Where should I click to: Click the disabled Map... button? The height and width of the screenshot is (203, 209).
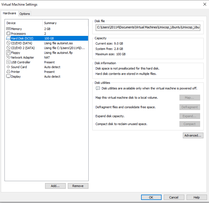coord(190,98)
